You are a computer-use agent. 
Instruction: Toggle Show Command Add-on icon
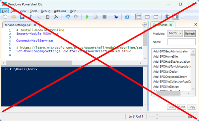tap(176, 17)
